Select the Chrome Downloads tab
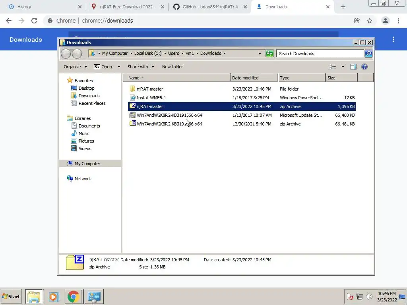Viewport: 407px width, 305px height. pos(293,7)
